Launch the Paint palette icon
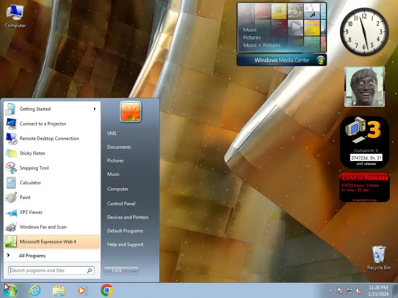 coord(11,198)
